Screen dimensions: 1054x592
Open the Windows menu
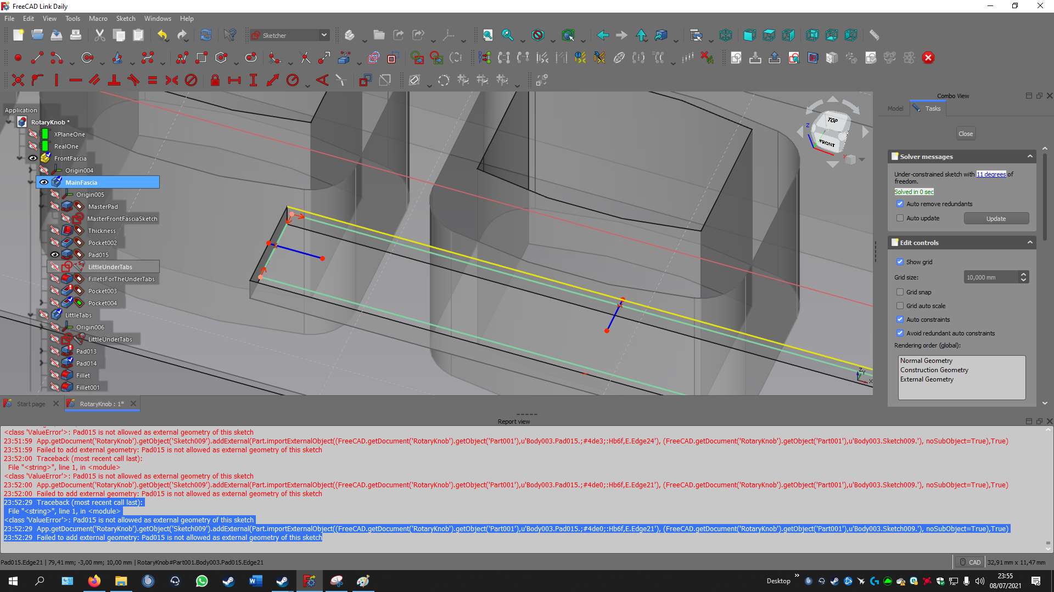tap(158, 19)
